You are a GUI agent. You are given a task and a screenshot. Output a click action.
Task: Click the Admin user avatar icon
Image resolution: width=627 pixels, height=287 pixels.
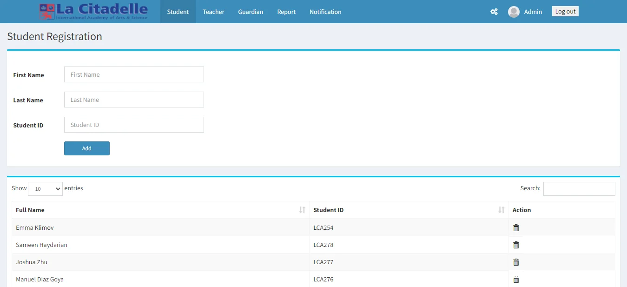click(x=514, y=12)
